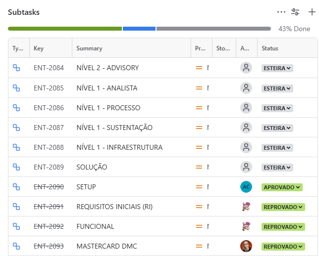The image size is (319, 256).
Task: Open REPROVADO status dropdown for REQUISITOS INICIAIS
Action: tap(283, 207)
